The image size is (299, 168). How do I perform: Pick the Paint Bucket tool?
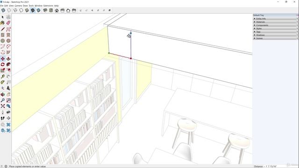coord(3,23)
